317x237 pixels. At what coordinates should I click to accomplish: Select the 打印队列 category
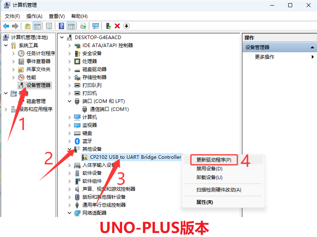[92, 85]
